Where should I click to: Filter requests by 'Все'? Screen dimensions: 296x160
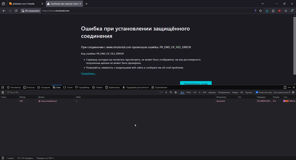(182, 92)
